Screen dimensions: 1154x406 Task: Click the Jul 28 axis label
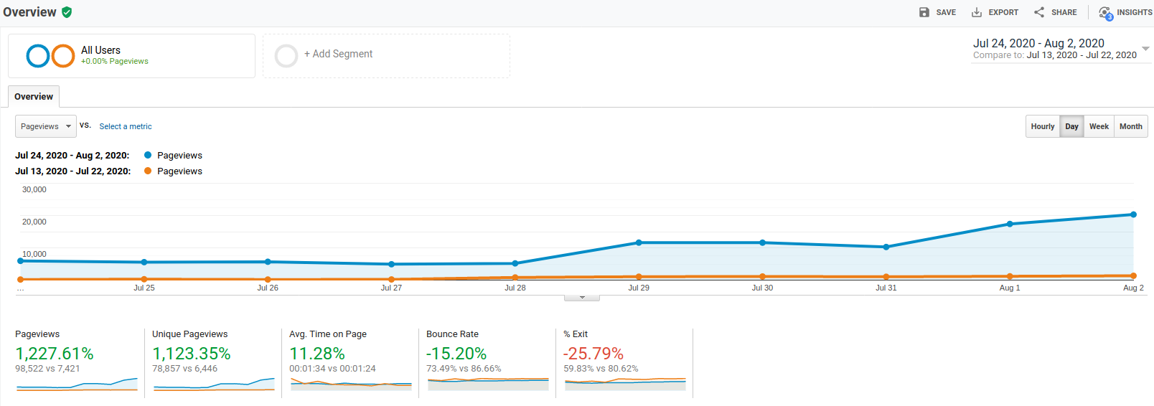click(515, 288)
